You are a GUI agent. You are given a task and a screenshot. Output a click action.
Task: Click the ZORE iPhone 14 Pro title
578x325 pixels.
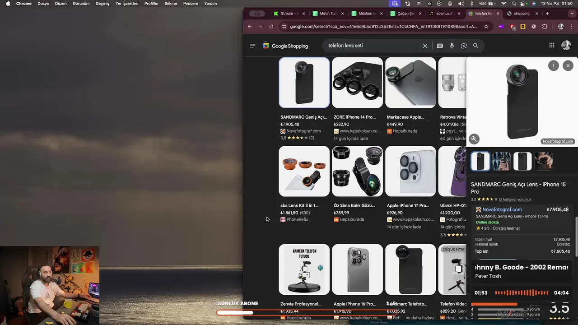click(x=354, y=117)
